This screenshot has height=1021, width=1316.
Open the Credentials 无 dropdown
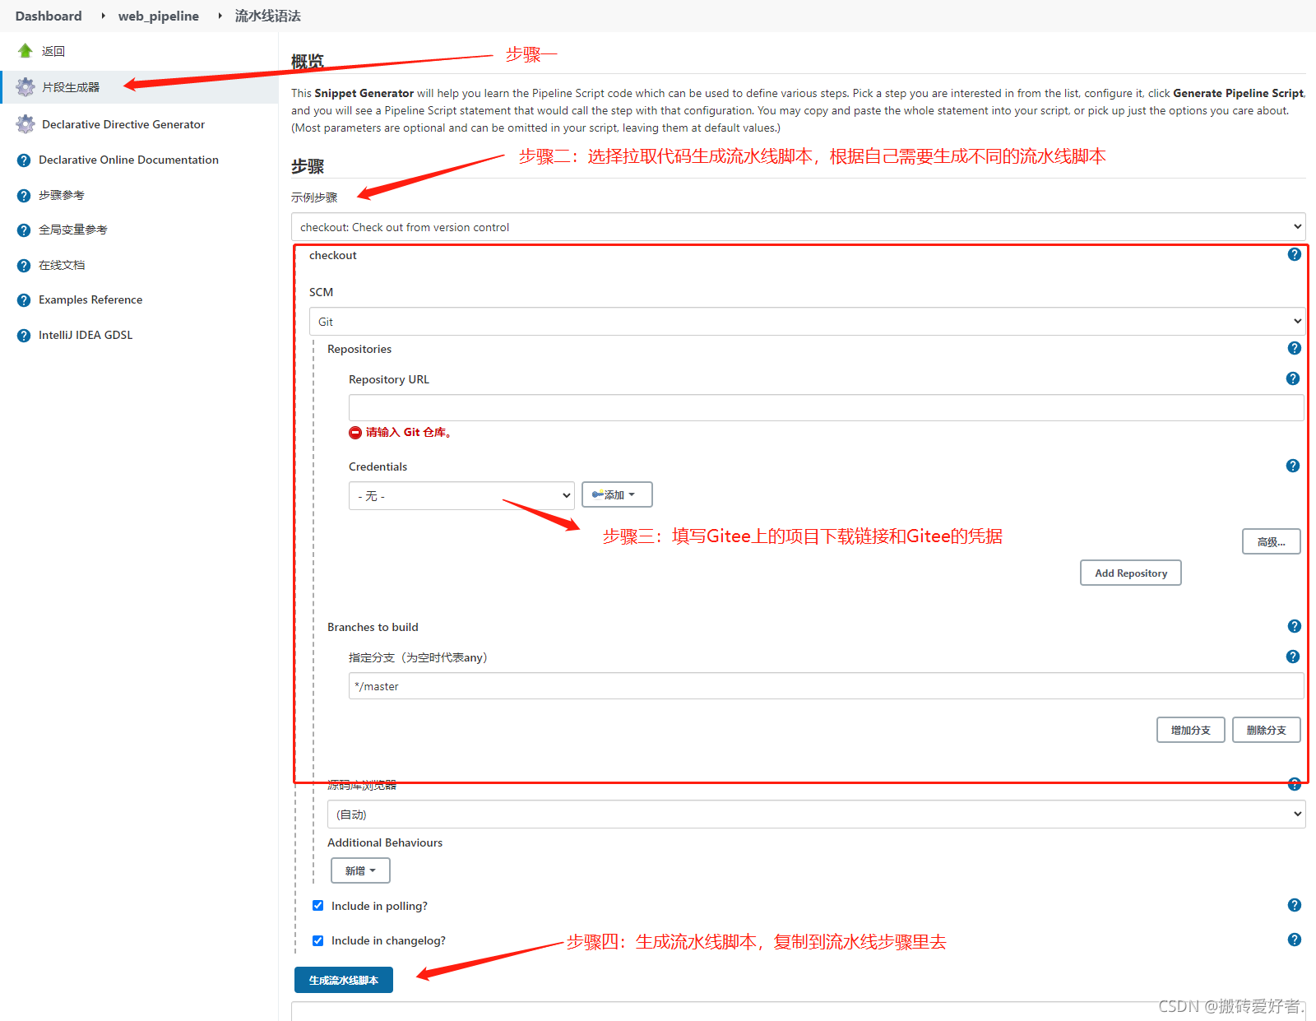461,495
